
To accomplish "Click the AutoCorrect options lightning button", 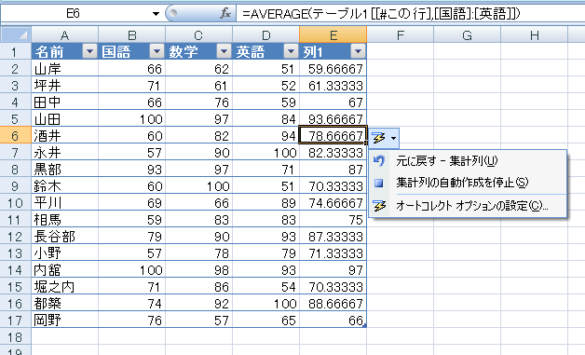I will [x=384, y=138].
